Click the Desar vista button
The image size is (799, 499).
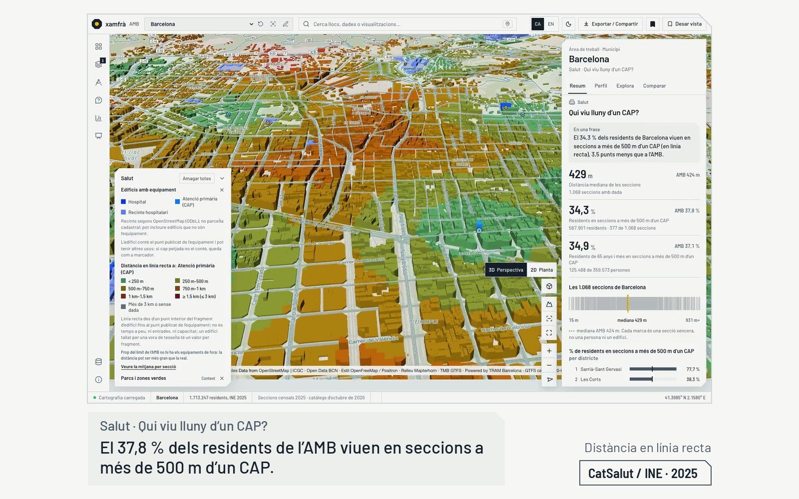(684, 24)
